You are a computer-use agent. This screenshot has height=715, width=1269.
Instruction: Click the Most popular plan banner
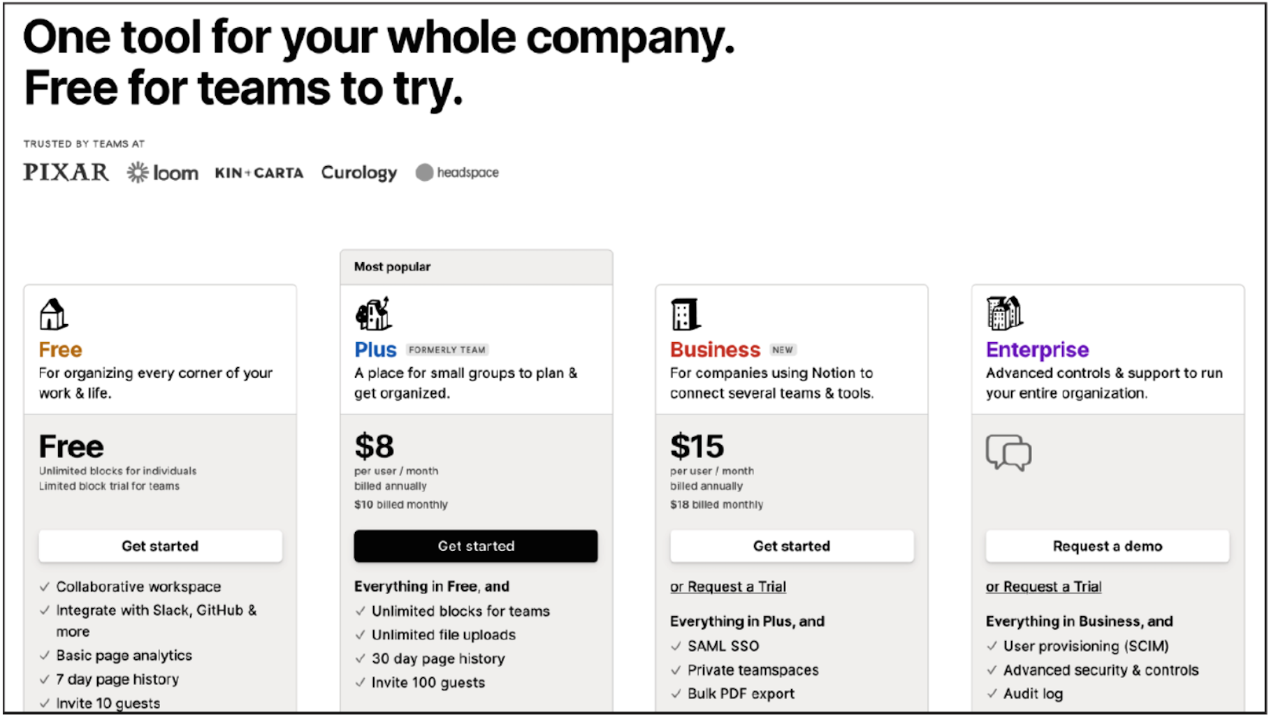click(476, 267)
